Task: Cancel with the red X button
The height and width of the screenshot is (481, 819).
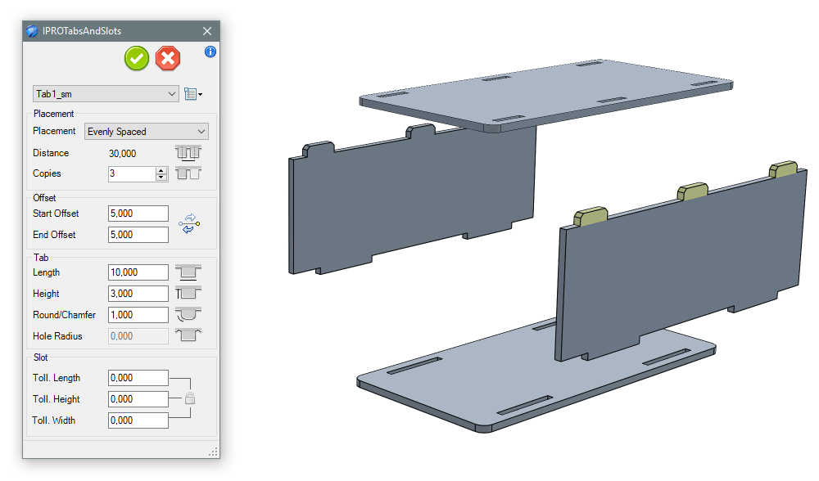Action: pos(168,58)
